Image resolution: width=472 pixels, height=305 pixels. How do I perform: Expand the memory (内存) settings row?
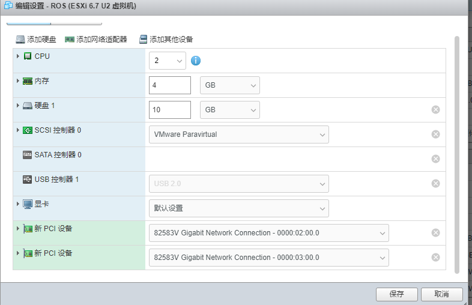pyautogui.click(x=18, y=80)
